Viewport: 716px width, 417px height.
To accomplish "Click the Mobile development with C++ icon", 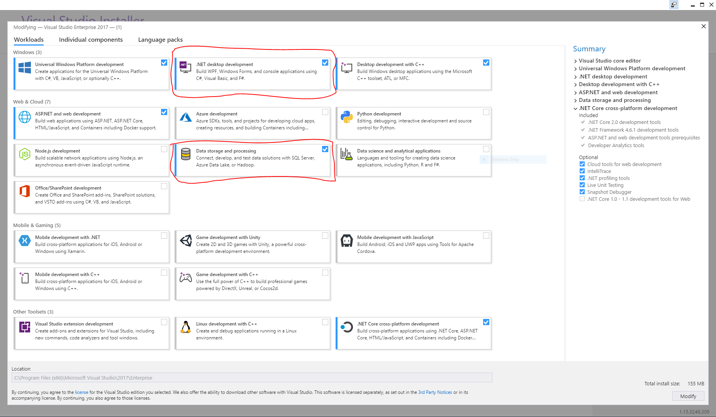I will pyautogui.click(x=24, y=277).
